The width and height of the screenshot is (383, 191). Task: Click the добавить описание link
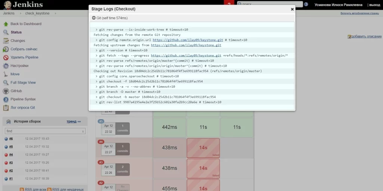[367, 36]
